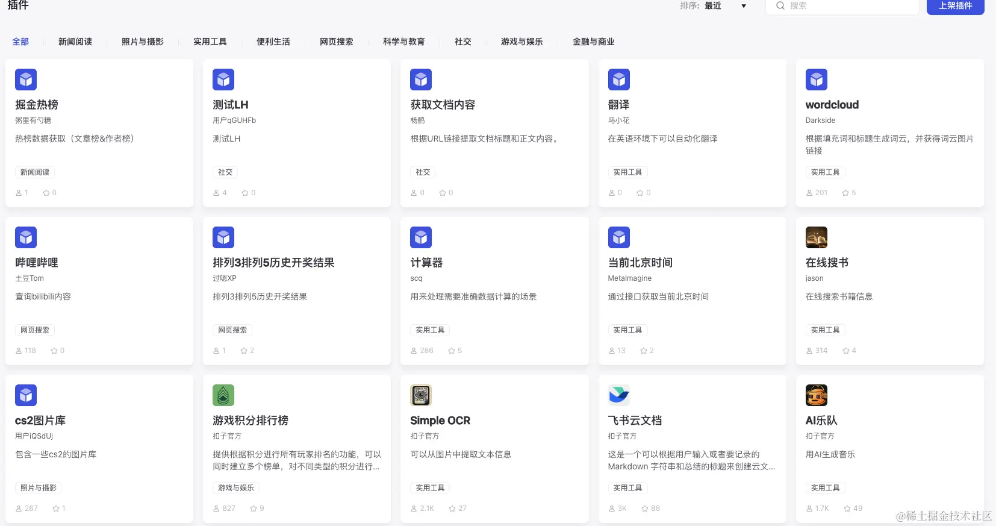Click description 在英语环境下可以自动化翻译
The height and width of the screenshot is (526, 996).
[662, 139]
